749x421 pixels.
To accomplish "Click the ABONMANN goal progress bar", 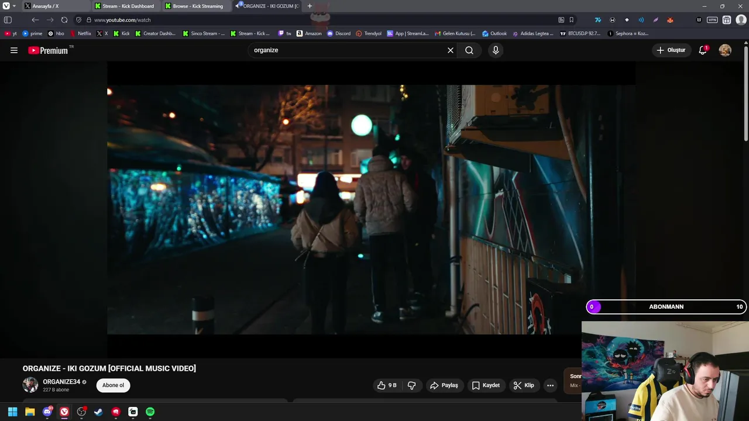I will coord(666,306).
